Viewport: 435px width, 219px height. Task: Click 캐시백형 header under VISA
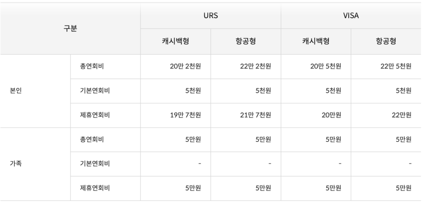(x=315, y=42)
